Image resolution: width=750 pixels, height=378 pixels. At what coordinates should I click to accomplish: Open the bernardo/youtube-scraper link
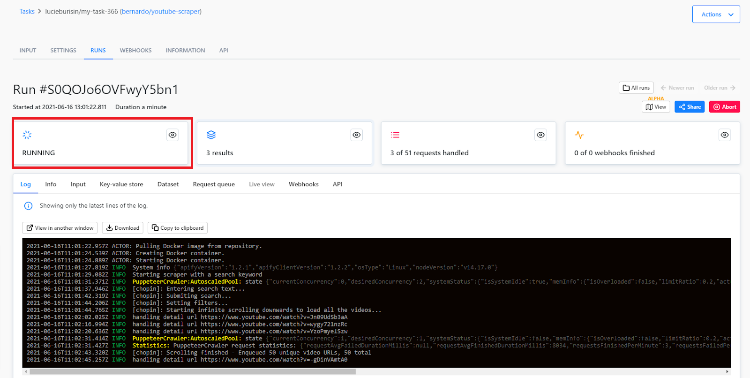[x=161, y=11]
